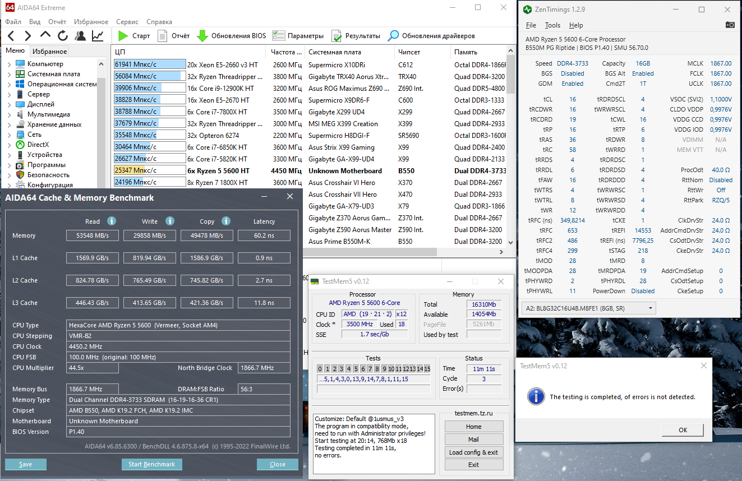Expand the Хранение данных tree node
Viewport: 742px width, 481px height.
tap(9, 124)
